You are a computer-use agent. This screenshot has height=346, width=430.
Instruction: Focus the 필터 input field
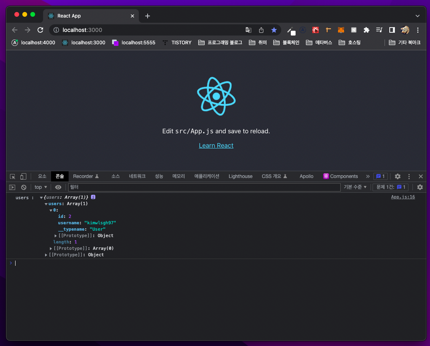[x=204, y=187]
